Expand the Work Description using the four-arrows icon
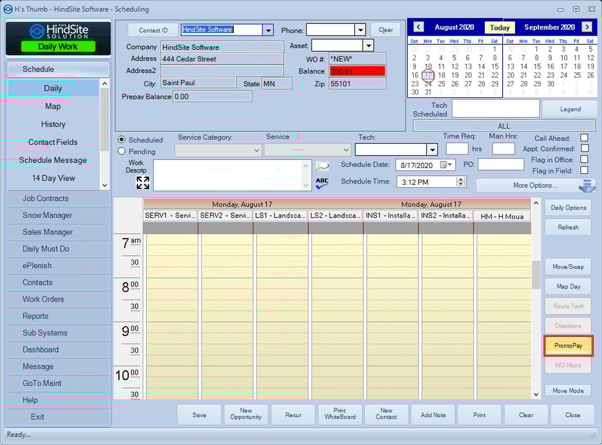 coord(143,183)
